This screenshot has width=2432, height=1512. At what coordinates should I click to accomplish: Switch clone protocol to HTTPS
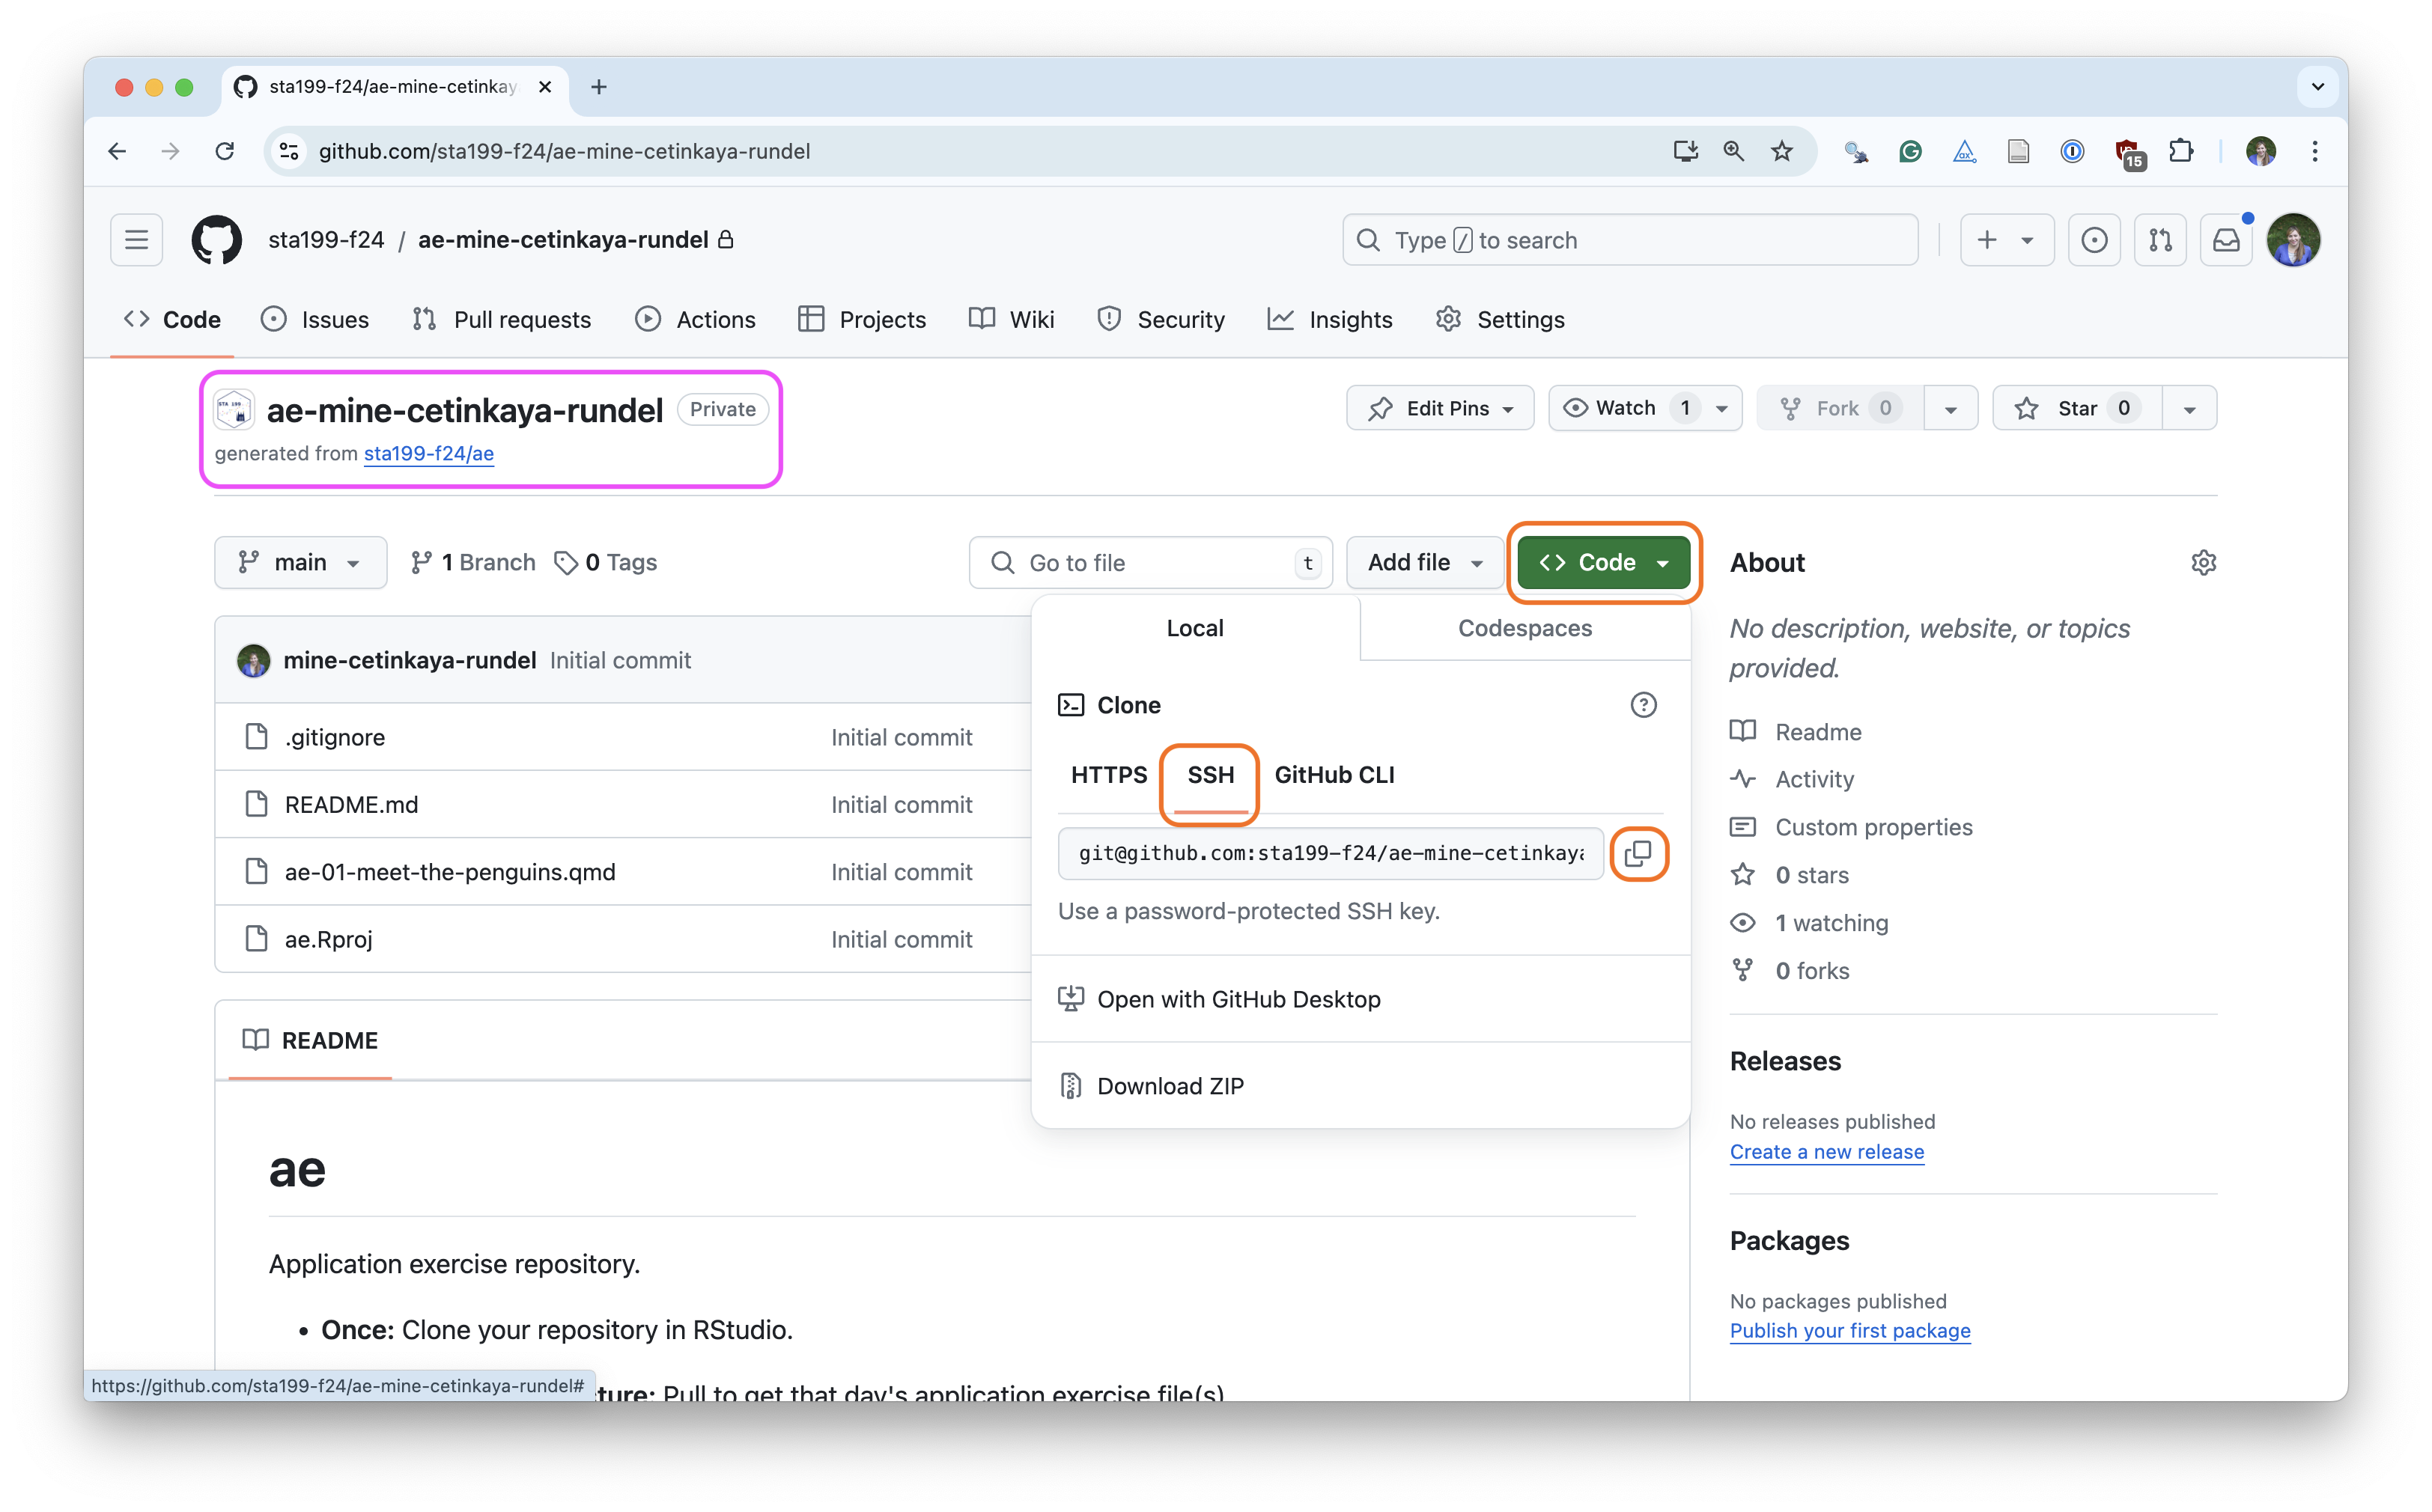click(x=1108, y=775)
